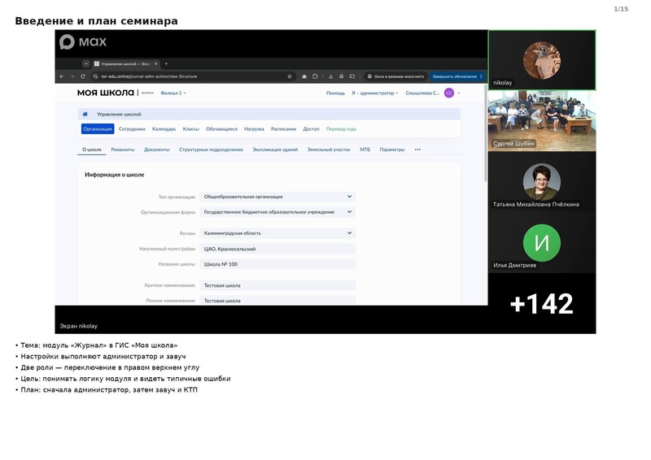Select Илья Дмитриев's participant tile
Image resolution: width=651 pixels, height=460 pixels.
pyautogui.click(x=542, y=243)
